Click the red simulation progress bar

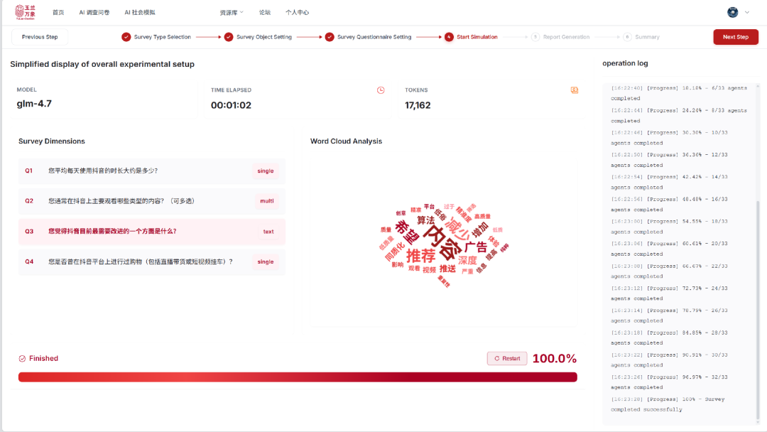[298, 377]
